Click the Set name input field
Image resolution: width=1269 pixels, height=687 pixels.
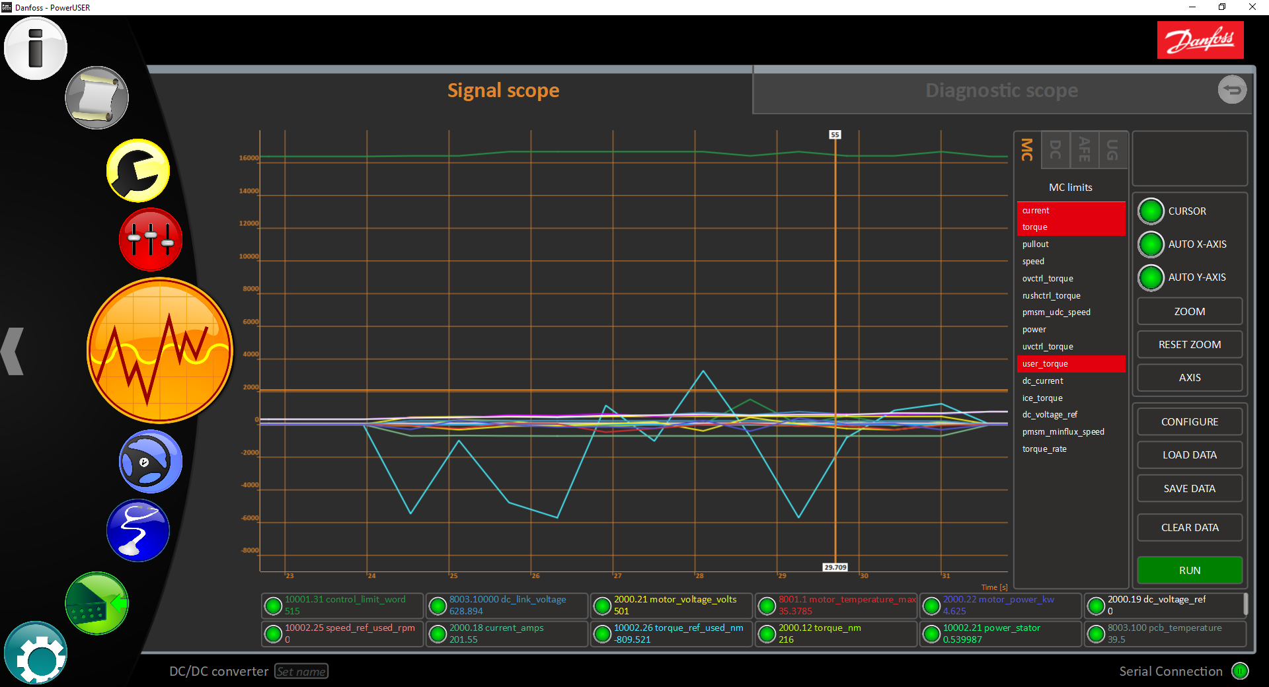pyautogui.click(x=301, y=671)
